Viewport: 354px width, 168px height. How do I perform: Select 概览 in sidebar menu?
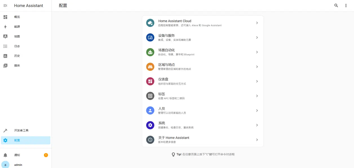click(17, 17)
